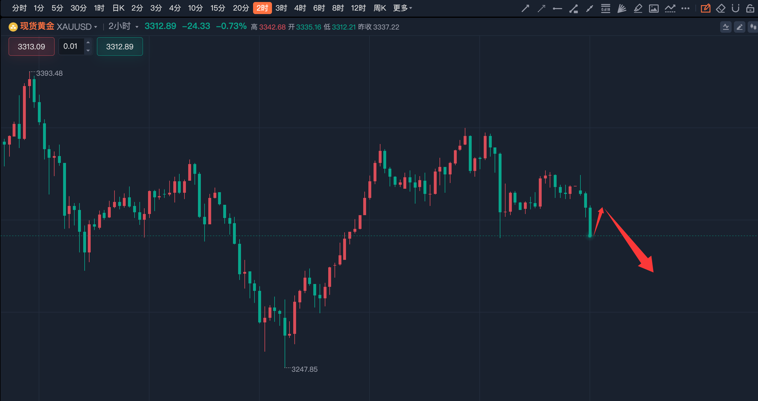Select the solid arrow drawing tool
The height and width of the screenshot is (401, 758).
coord(526,8)
